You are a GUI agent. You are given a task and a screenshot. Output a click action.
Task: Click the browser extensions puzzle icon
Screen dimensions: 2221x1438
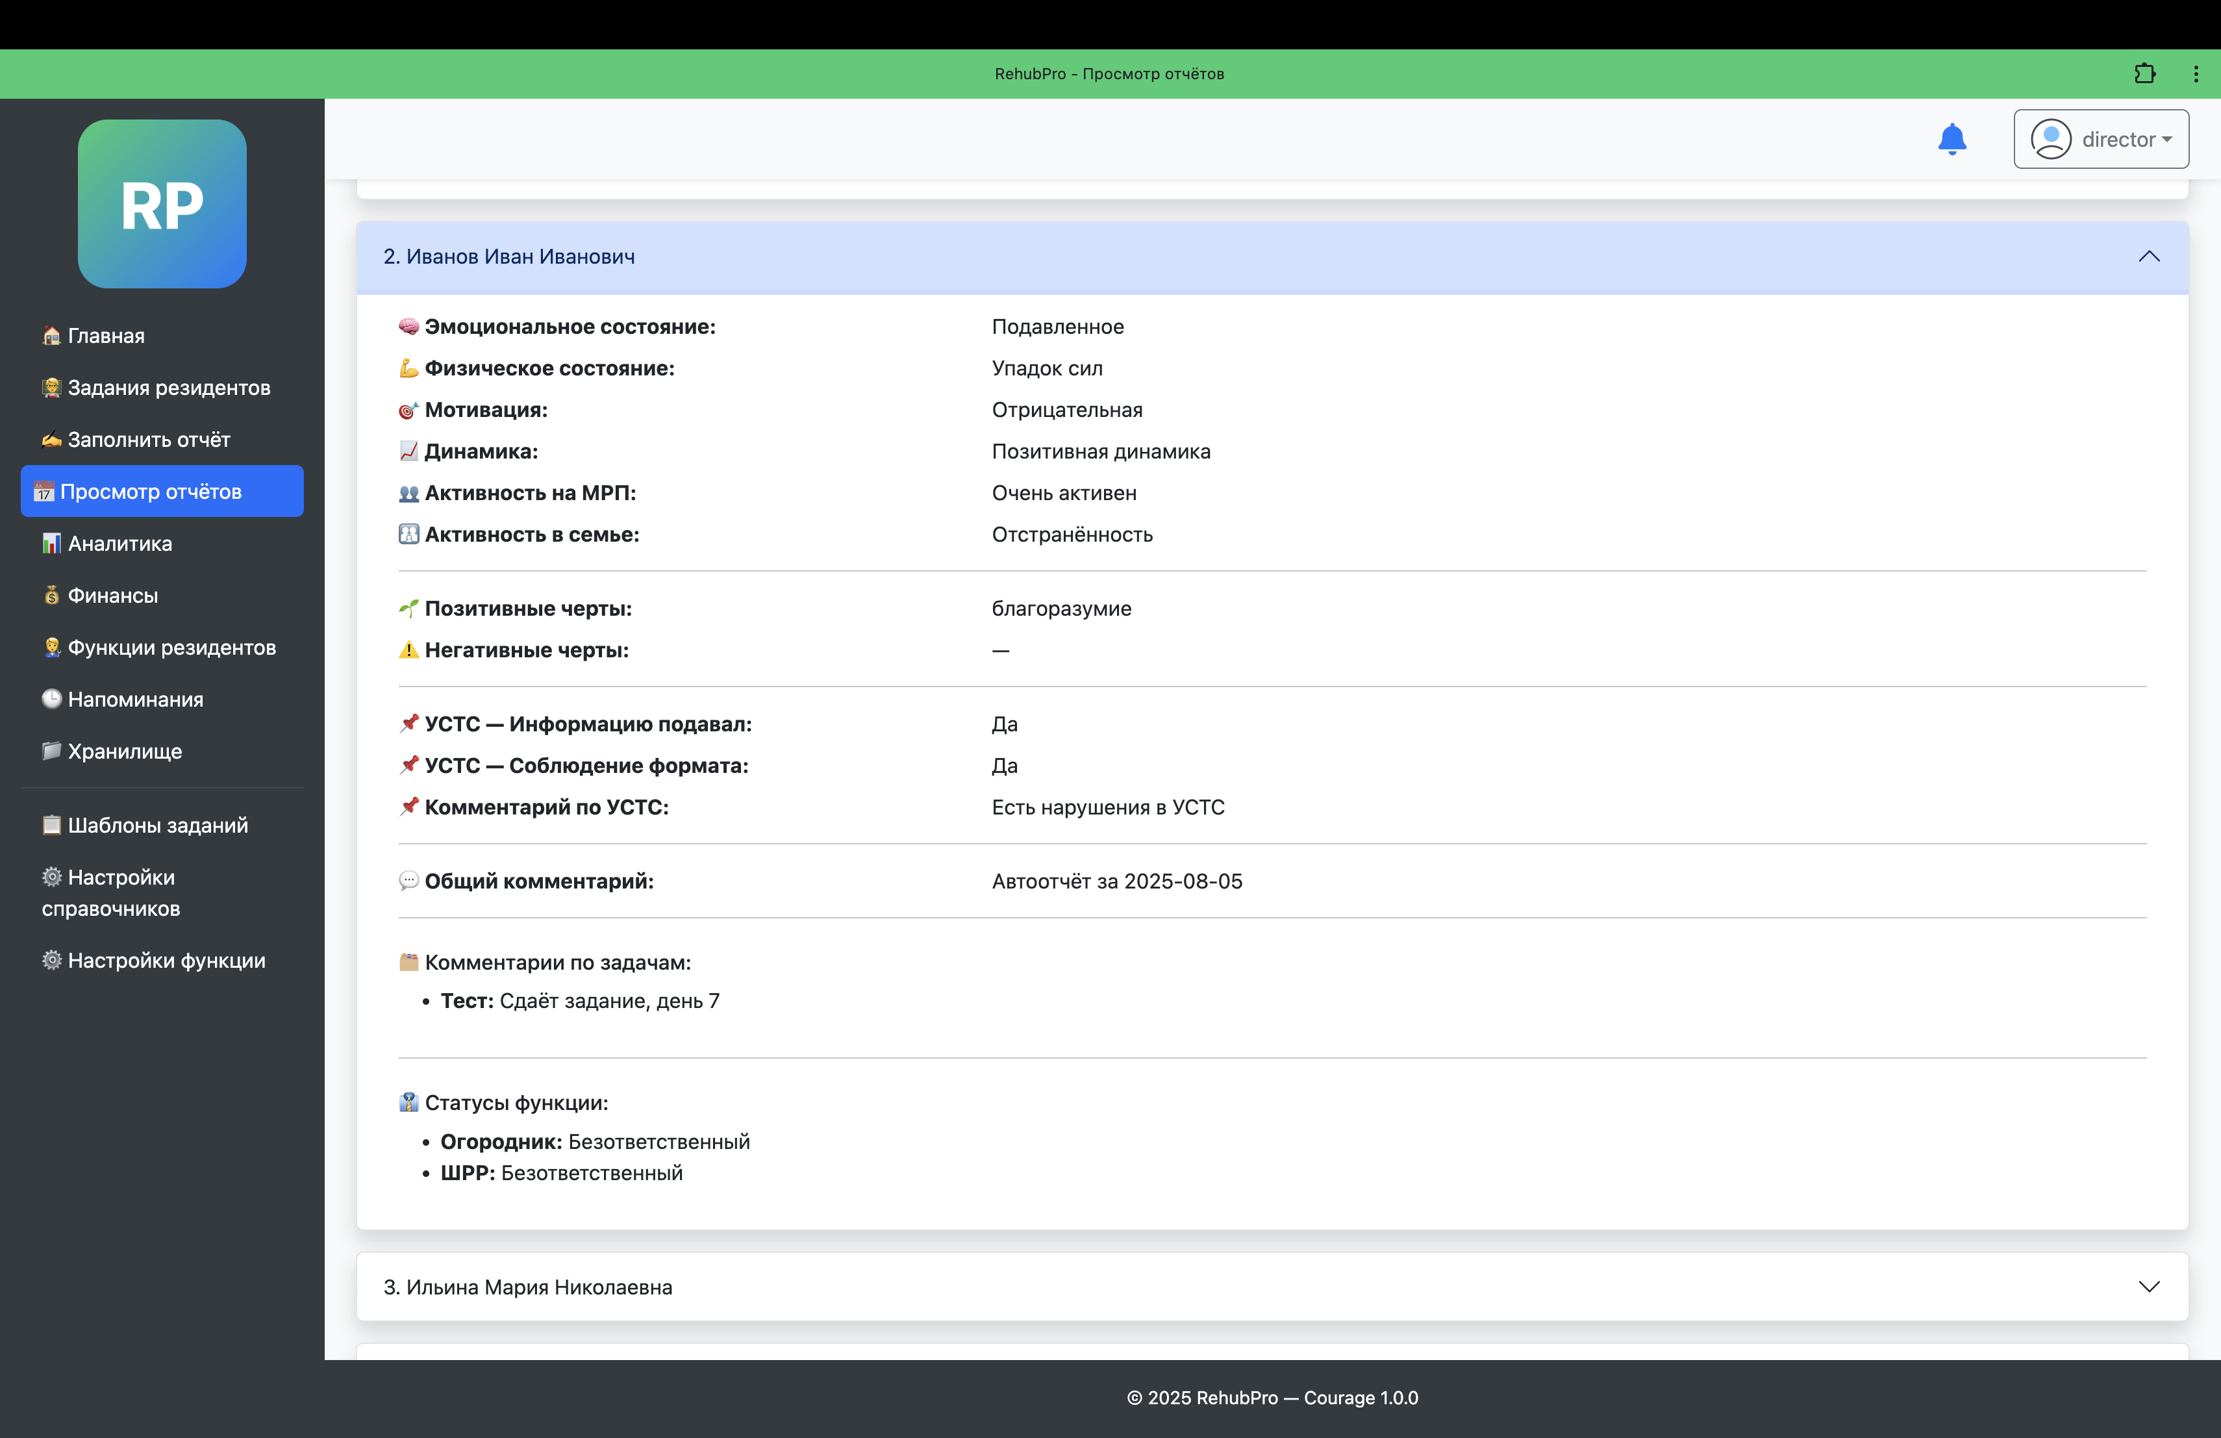pyautogui.click(x=2144, y=74)
